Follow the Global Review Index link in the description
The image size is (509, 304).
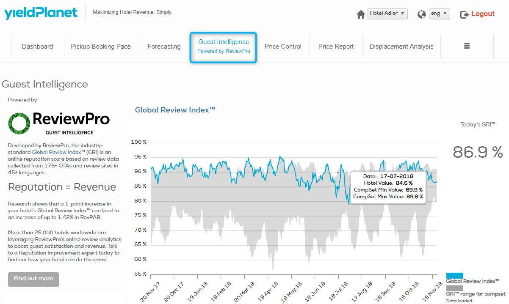point(59,151)
